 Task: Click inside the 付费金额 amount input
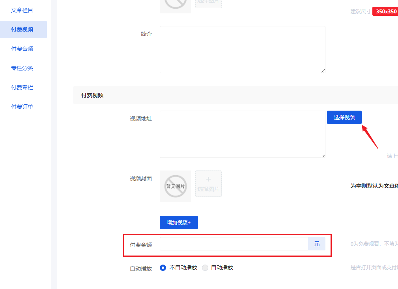click(x=233, y=244)
